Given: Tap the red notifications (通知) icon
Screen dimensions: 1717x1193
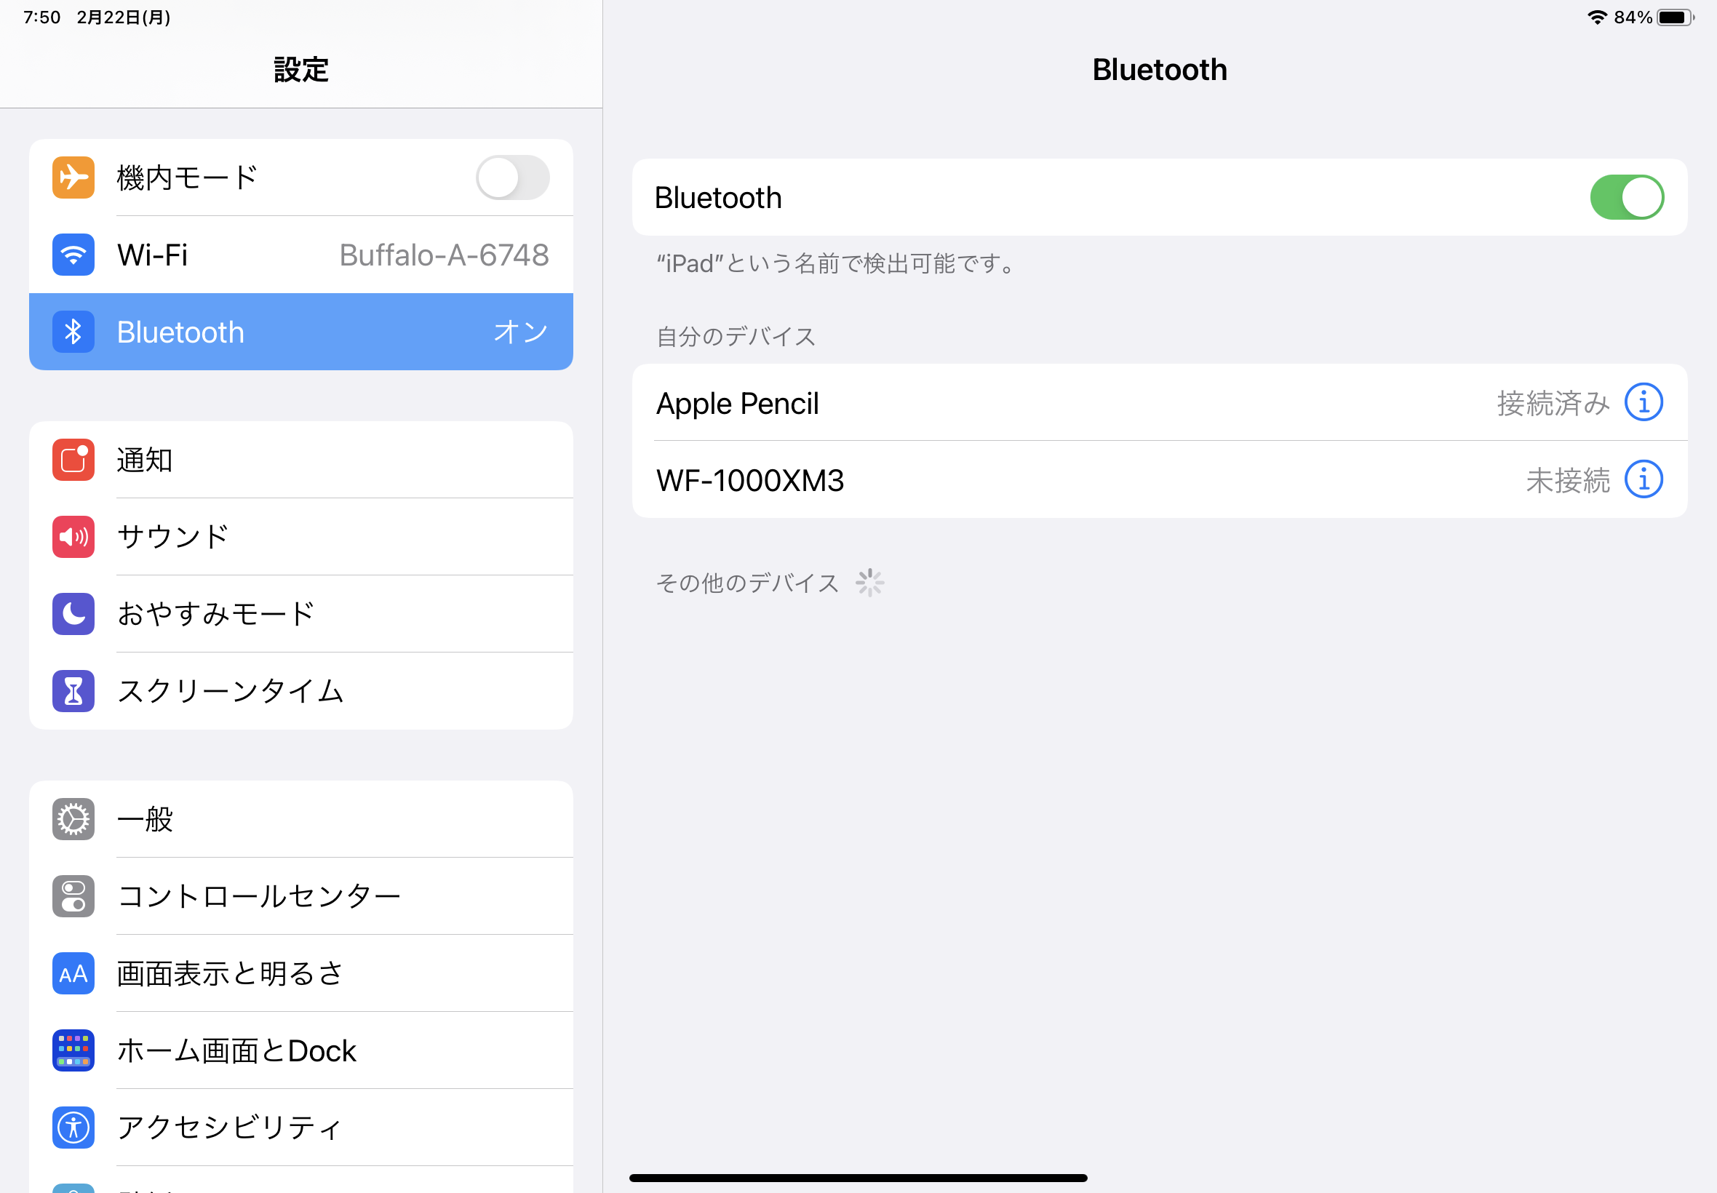Looking at the screenshot, I should (73, 460).
